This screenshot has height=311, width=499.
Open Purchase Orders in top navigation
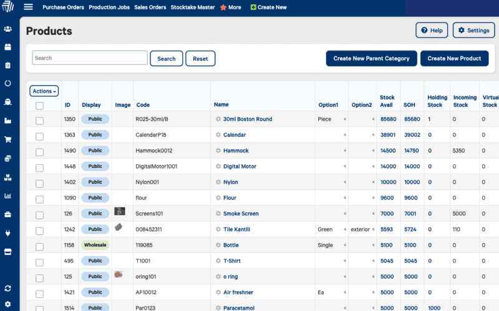(63, 7)
